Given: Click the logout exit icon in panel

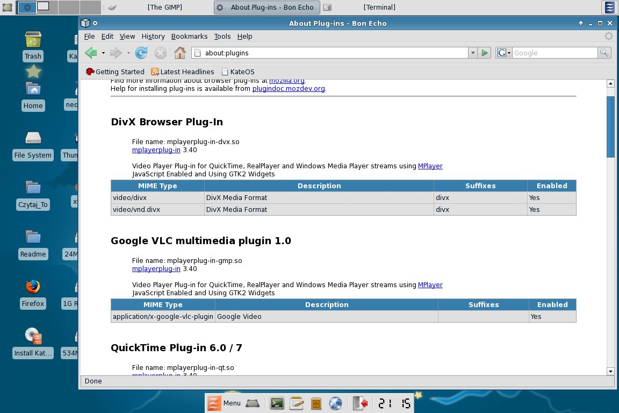Looking at the screenshot, I should (360, 403).
